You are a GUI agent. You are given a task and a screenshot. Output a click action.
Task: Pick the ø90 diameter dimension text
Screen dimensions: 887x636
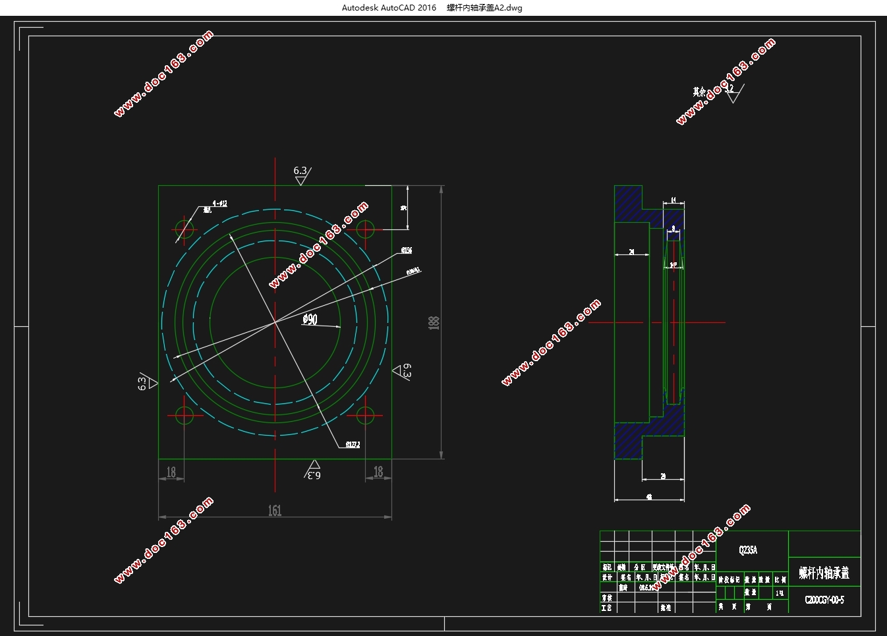310,320
